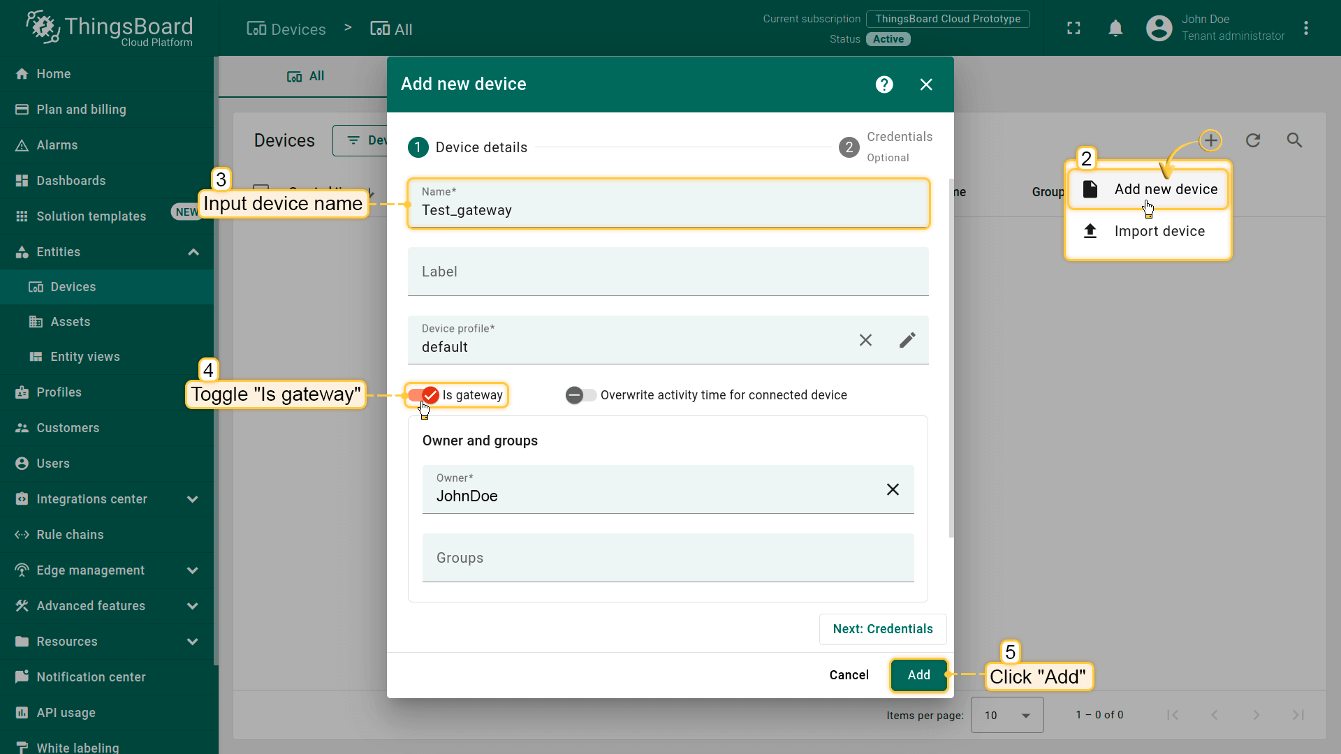Click the search magnifier icon

pos(1294,140)
